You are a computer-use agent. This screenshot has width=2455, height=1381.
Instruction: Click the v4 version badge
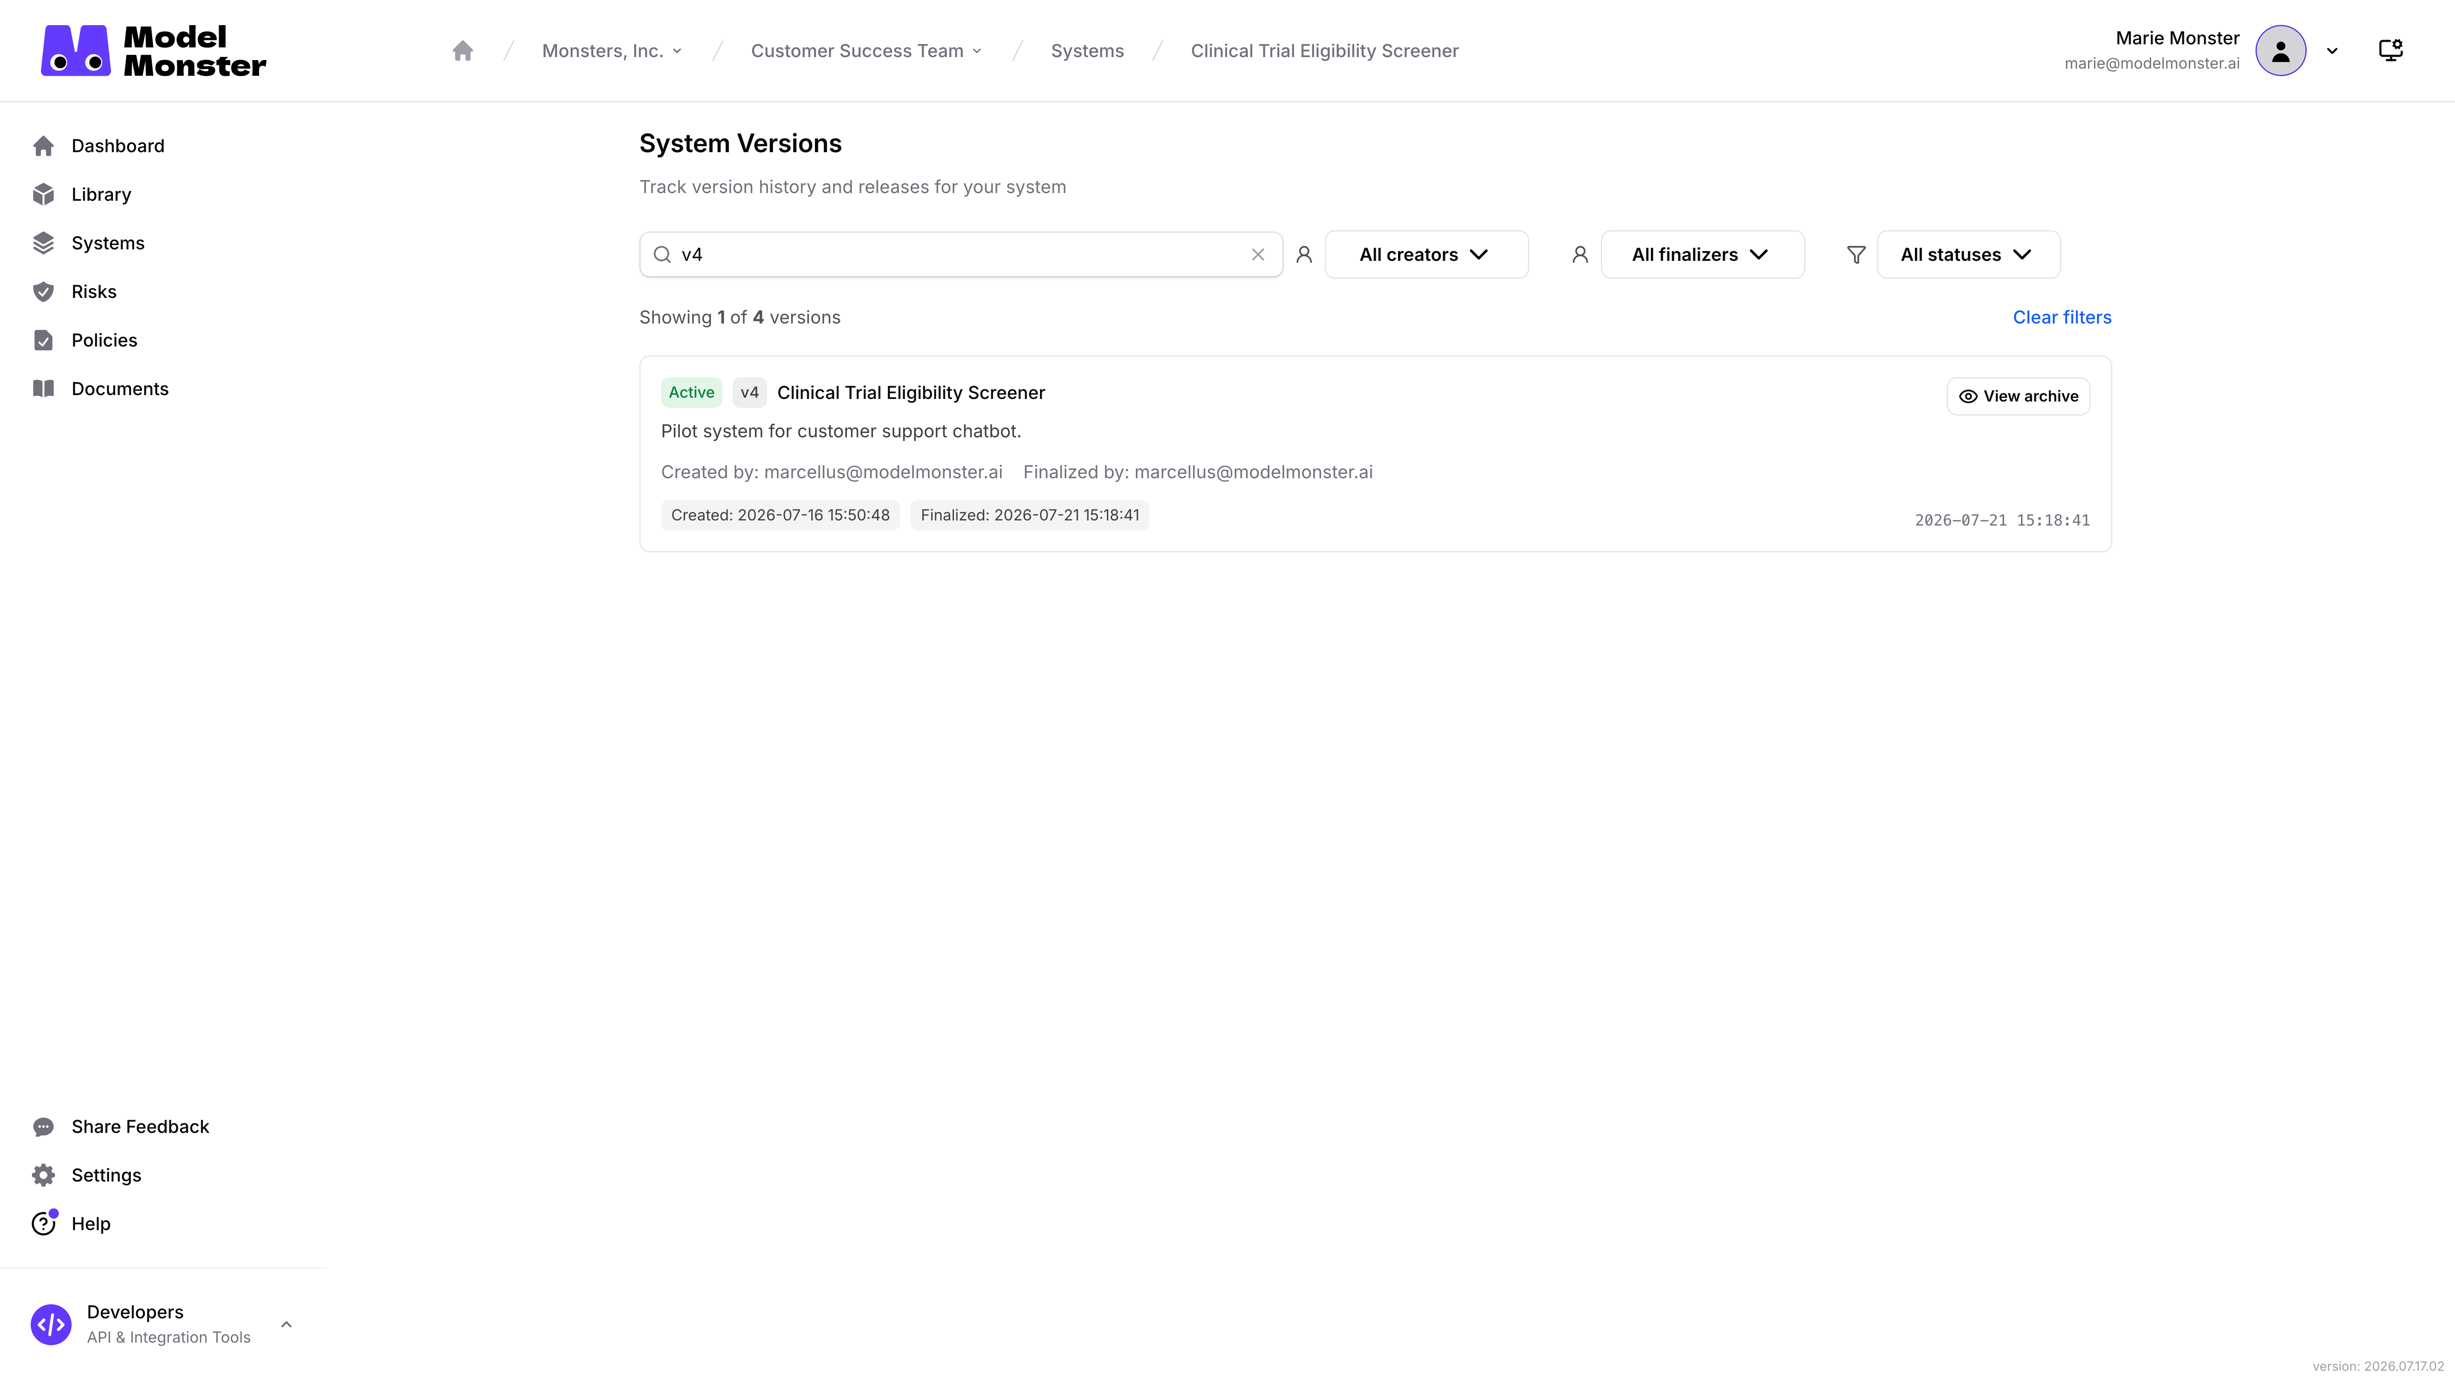coord(750,393)
